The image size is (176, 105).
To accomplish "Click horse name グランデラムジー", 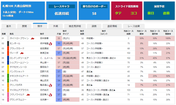I will (x=18, y=100).
